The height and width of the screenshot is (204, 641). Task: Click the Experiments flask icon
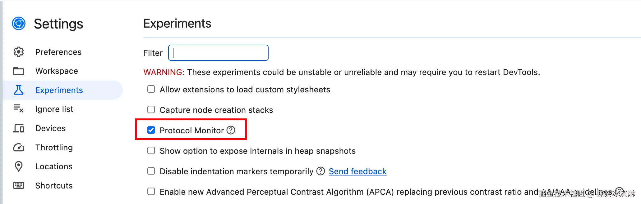click(19, 90)
